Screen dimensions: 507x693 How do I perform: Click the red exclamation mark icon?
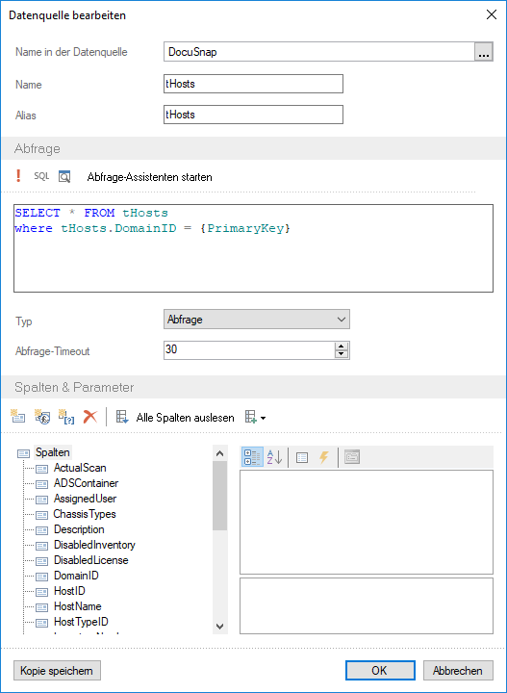point(18,176)
